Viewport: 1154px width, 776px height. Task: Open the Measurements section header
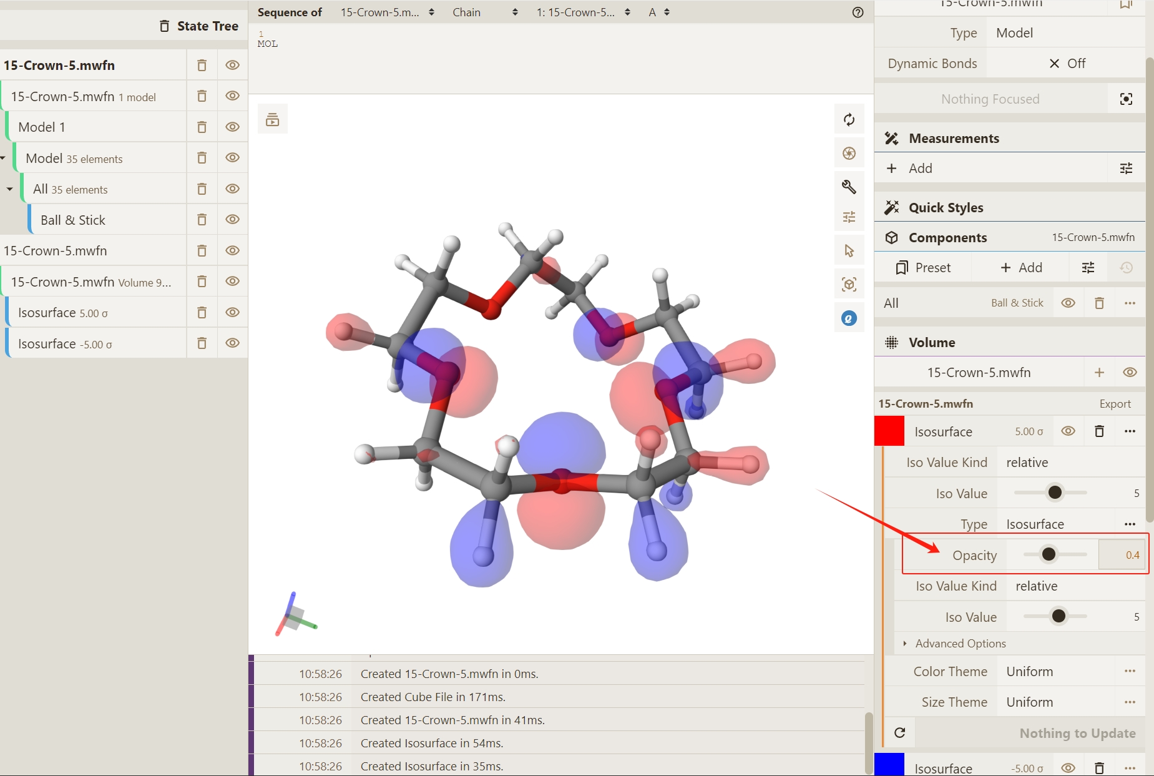tap(953, 139)
